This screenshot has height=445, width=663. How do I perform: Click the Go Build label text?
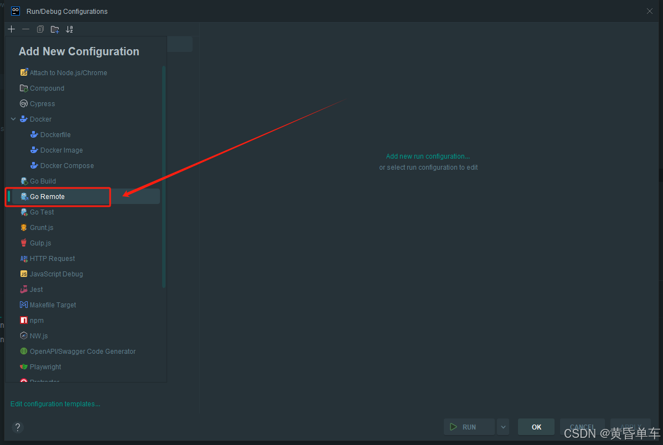tap(43, 181)
